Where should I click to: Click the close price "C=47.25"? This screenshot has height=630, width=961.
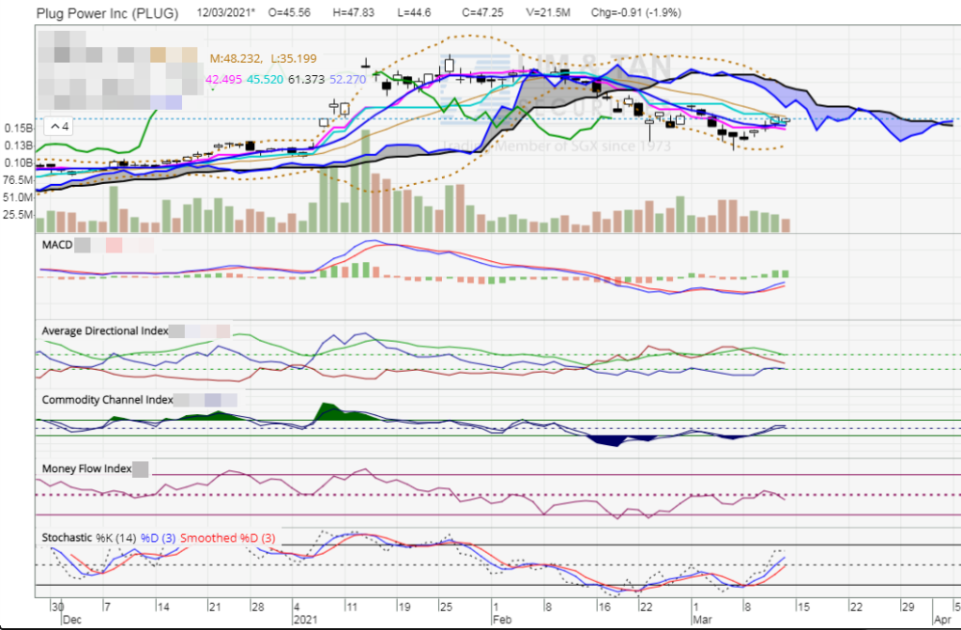coord(483,12)
